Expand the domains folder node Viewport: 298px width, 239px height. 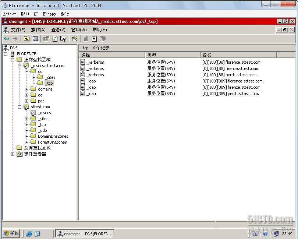[x=27, y=89]
